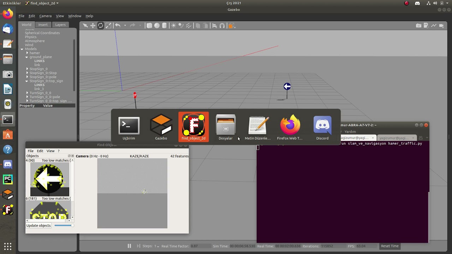The width and height of the screenshot is (452, 254).
Task: Select the STOP sign object thumbnail
Action: pos(49,210)
